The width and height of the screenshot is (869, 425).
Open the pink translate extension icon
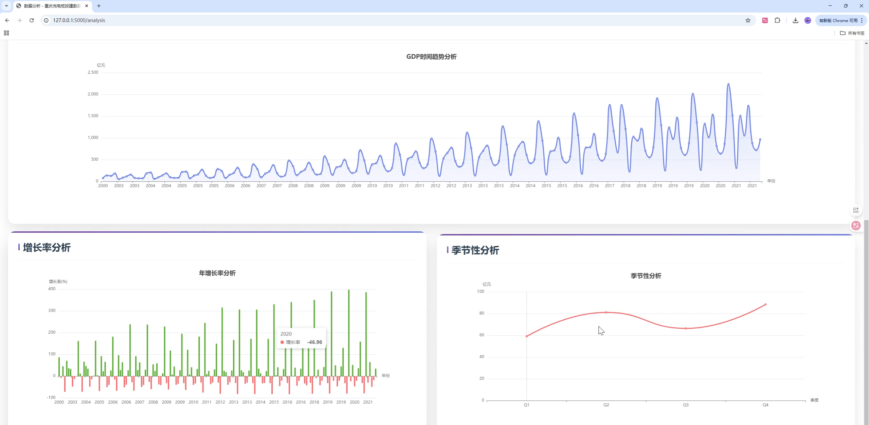765,20
